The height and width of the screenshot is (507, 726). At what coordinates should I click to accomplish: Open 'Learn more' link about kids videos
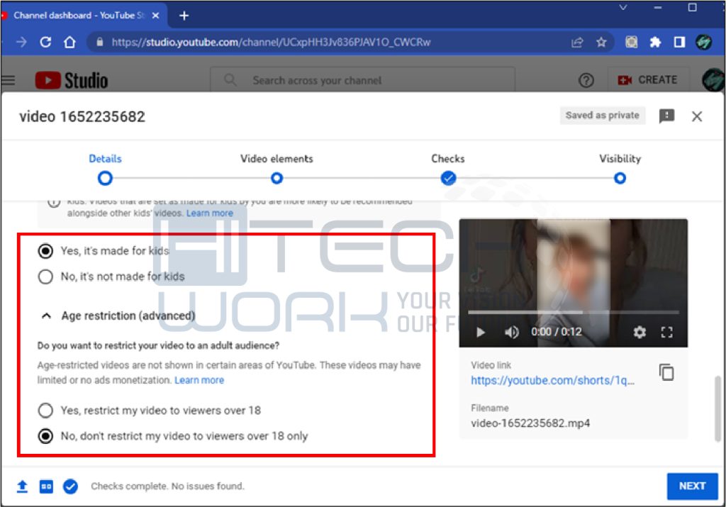[x=210, y=213]
